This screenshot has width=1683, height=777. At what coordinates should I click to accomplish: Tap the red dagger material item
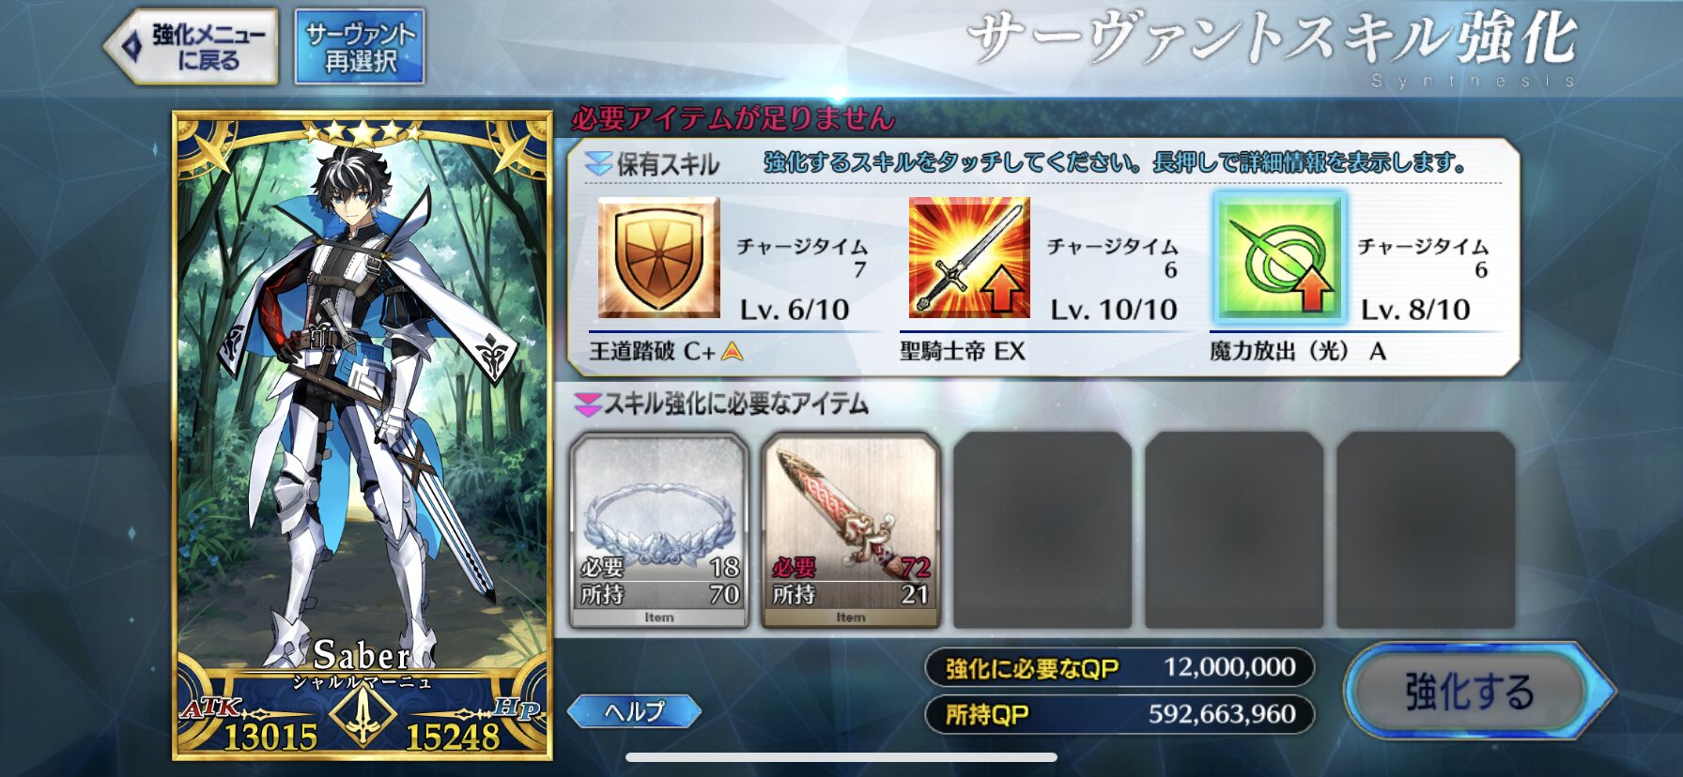(851, 530)
